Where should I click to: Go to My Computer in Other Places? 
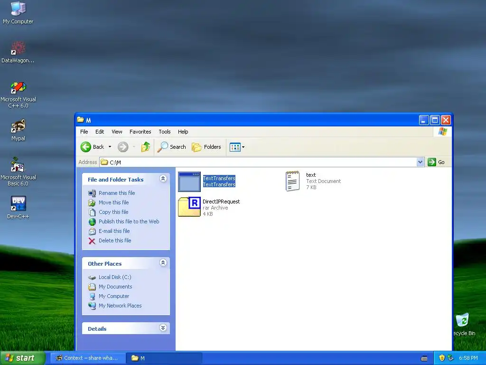click(x=114, y=296)
